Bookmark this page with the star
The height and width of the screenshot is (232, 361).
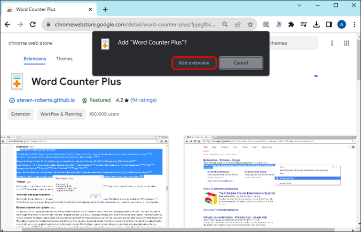pyautogui.click(x=250, y=24)
